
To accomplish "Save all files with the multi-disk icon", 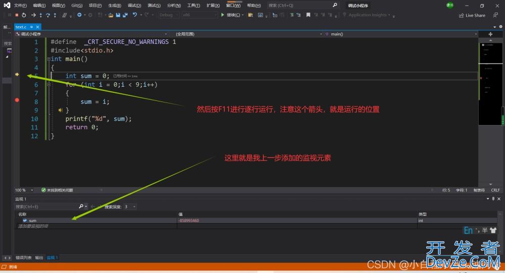I will coord(125,15).
